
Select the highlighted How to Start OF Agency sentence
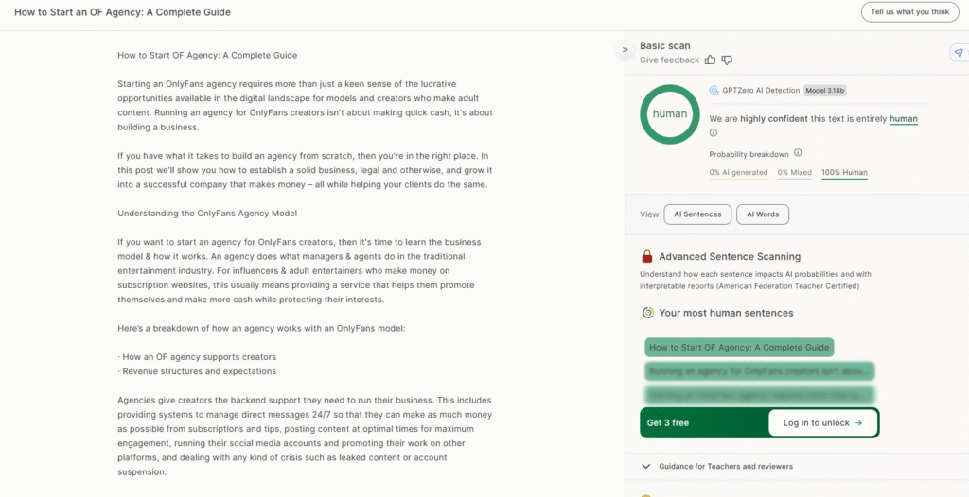click(739, 348)
